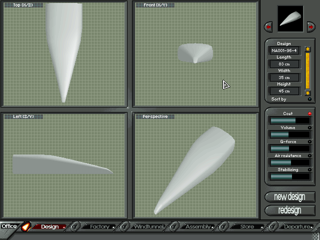Image resolution: width=320 pixels, height=240 pixels.
Task: Click the yellow up arrow on design list
Action: 308,49
